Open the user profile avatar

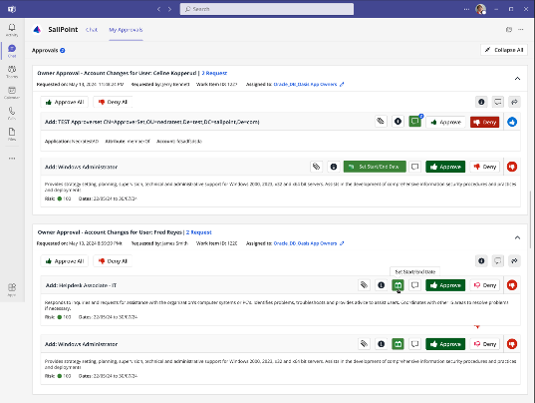[480, 9]
